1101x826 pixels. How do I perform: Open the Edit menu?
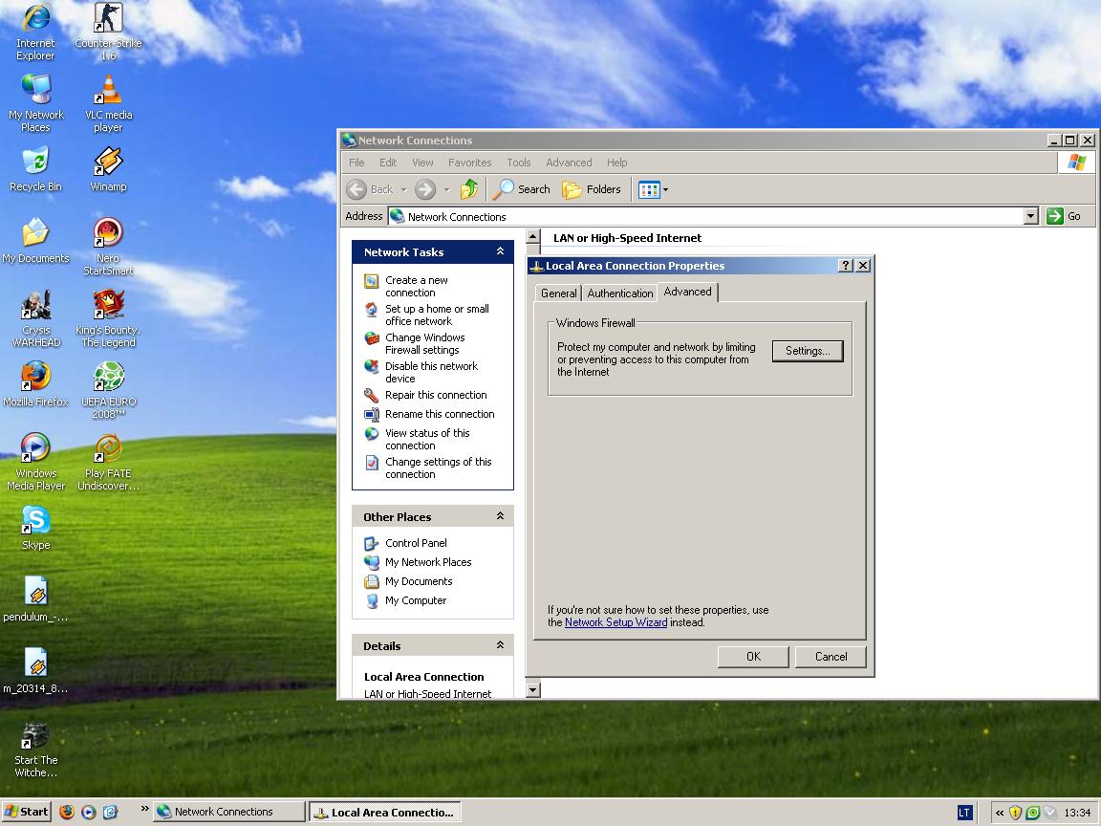point(388,163)
